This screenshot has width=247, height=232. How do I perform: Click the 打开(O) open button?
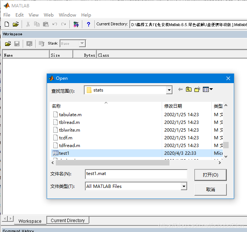pyautogui.click(x=211, y=175)
